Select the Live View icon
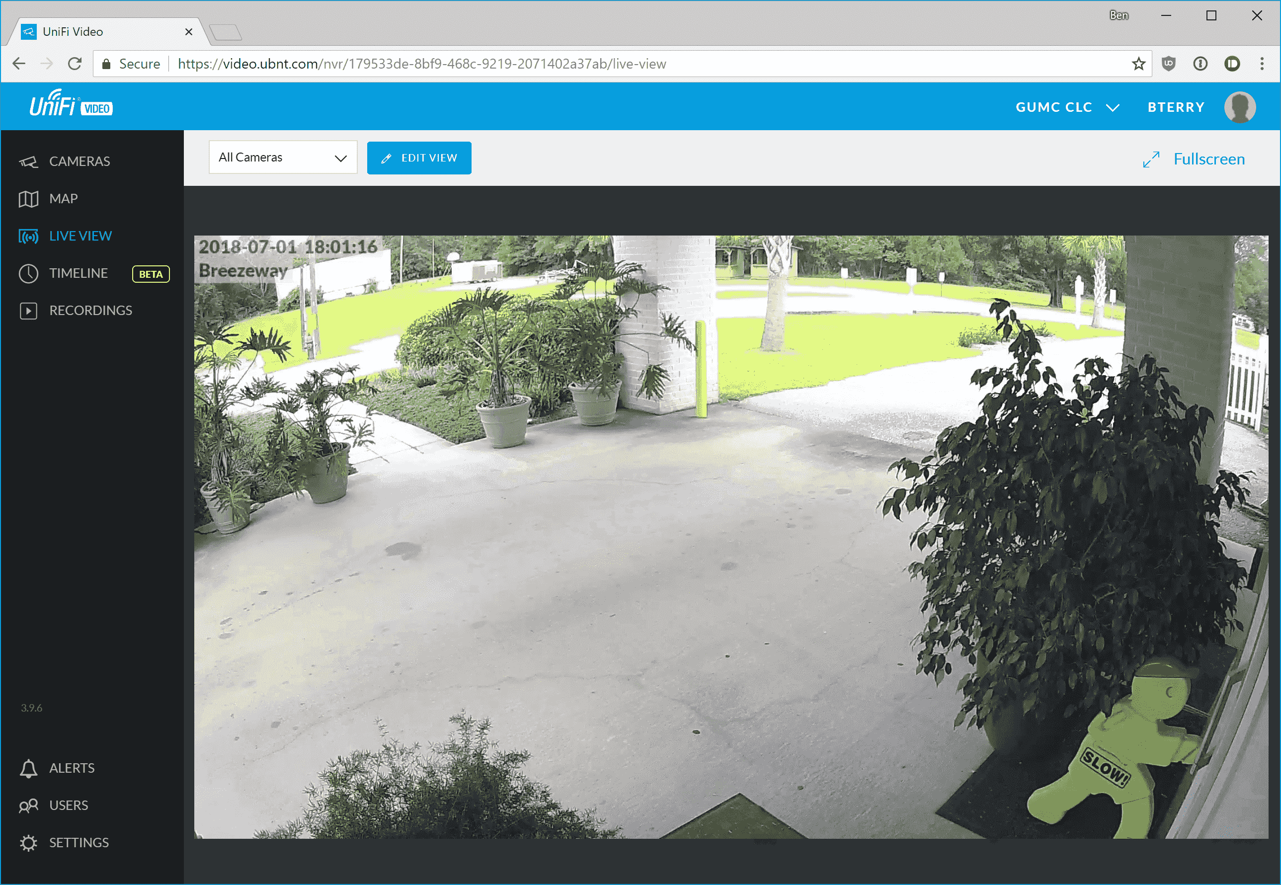The image size is (1281, 885). (x=27, y=236)
